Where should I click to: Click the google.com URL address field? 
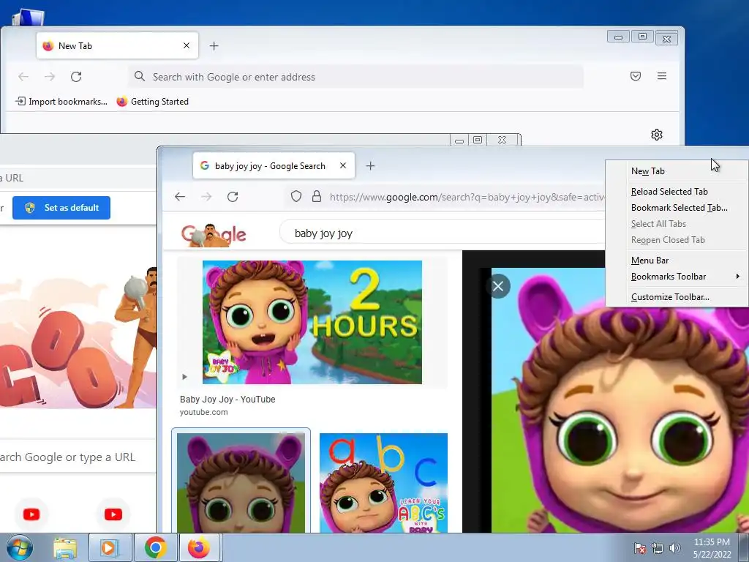coord(467,197)
